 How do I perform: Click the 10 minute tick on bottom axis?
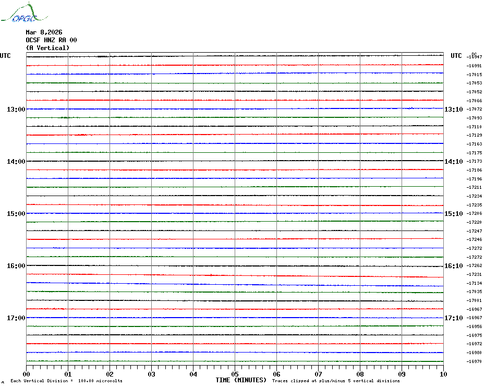[443, 374]
